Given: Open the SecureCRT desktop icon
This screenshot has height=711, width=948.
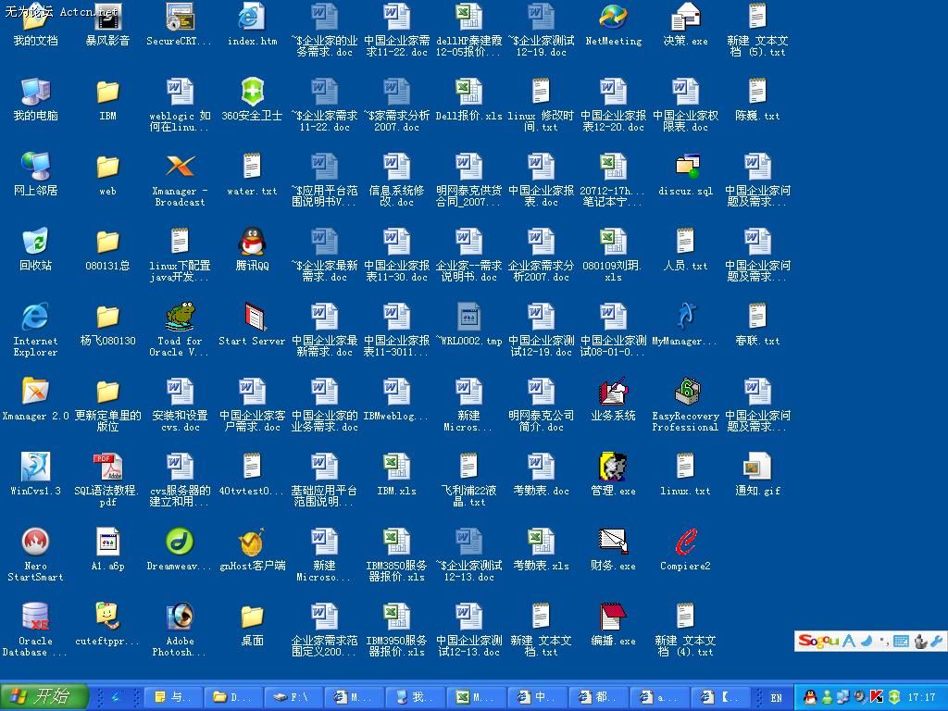Looking at the screenshot, I should pos(180,18).
